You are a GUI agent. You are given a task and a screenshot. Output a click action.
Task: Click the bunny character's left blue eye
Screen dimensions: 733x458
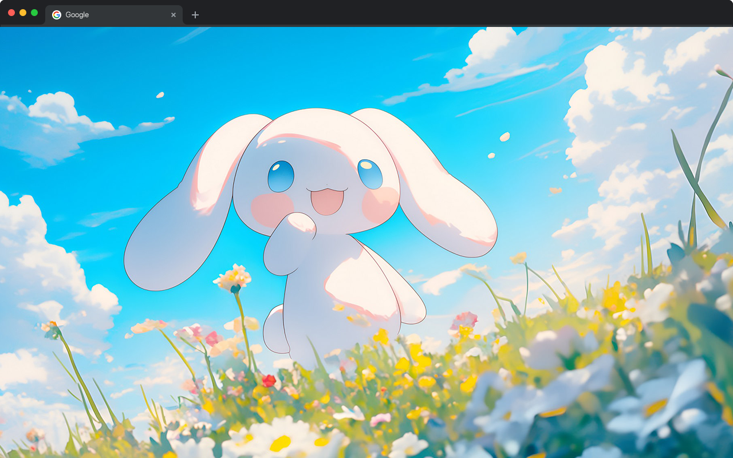pyautogui.click(x=281, y=176)
